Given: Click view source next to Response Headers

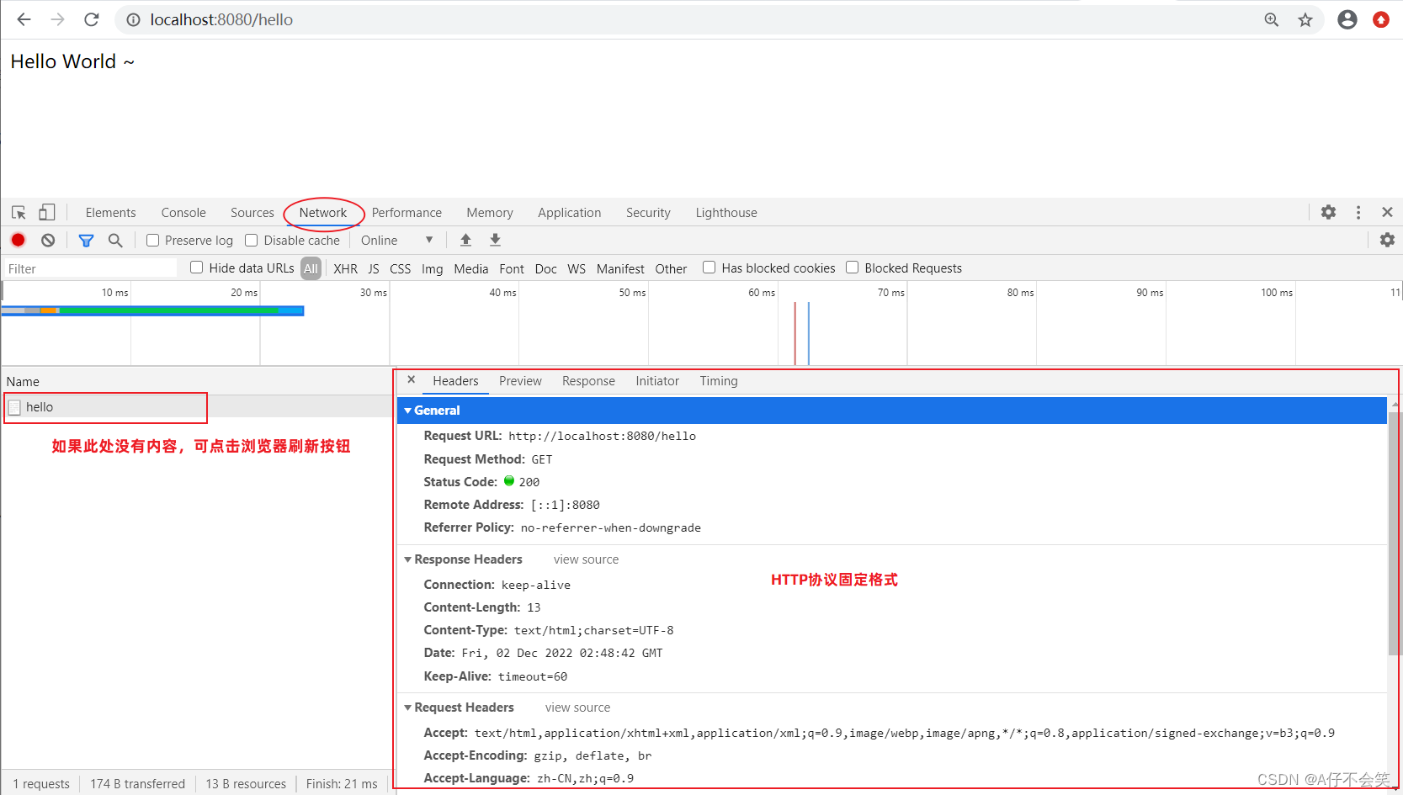Looking at the screenshot, I should (x=586, y=559).
